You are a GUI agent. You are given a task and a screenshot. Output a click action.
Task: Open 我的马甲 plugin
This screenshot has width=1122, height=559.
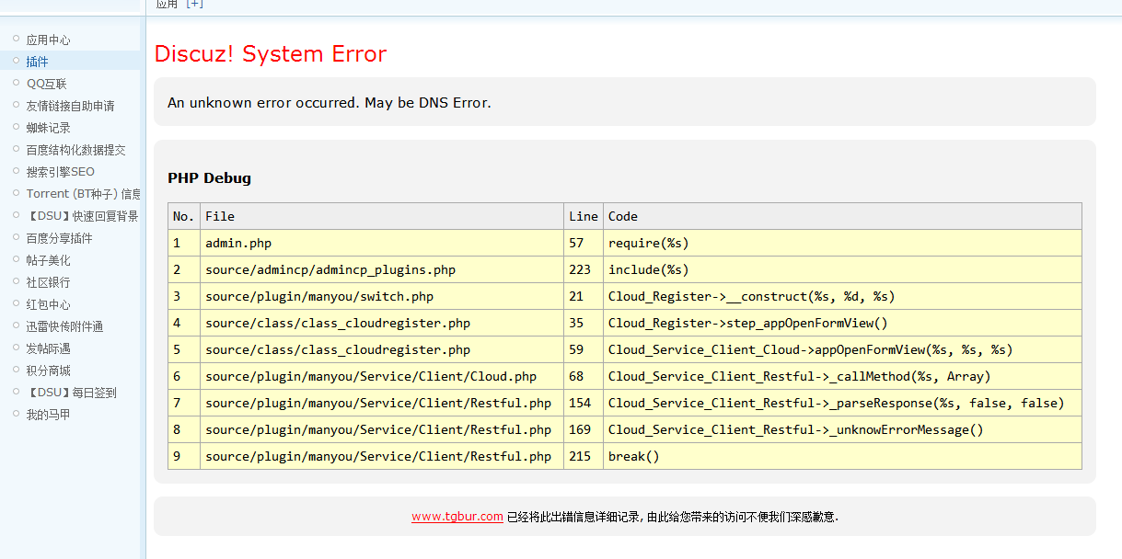[48, 415]
